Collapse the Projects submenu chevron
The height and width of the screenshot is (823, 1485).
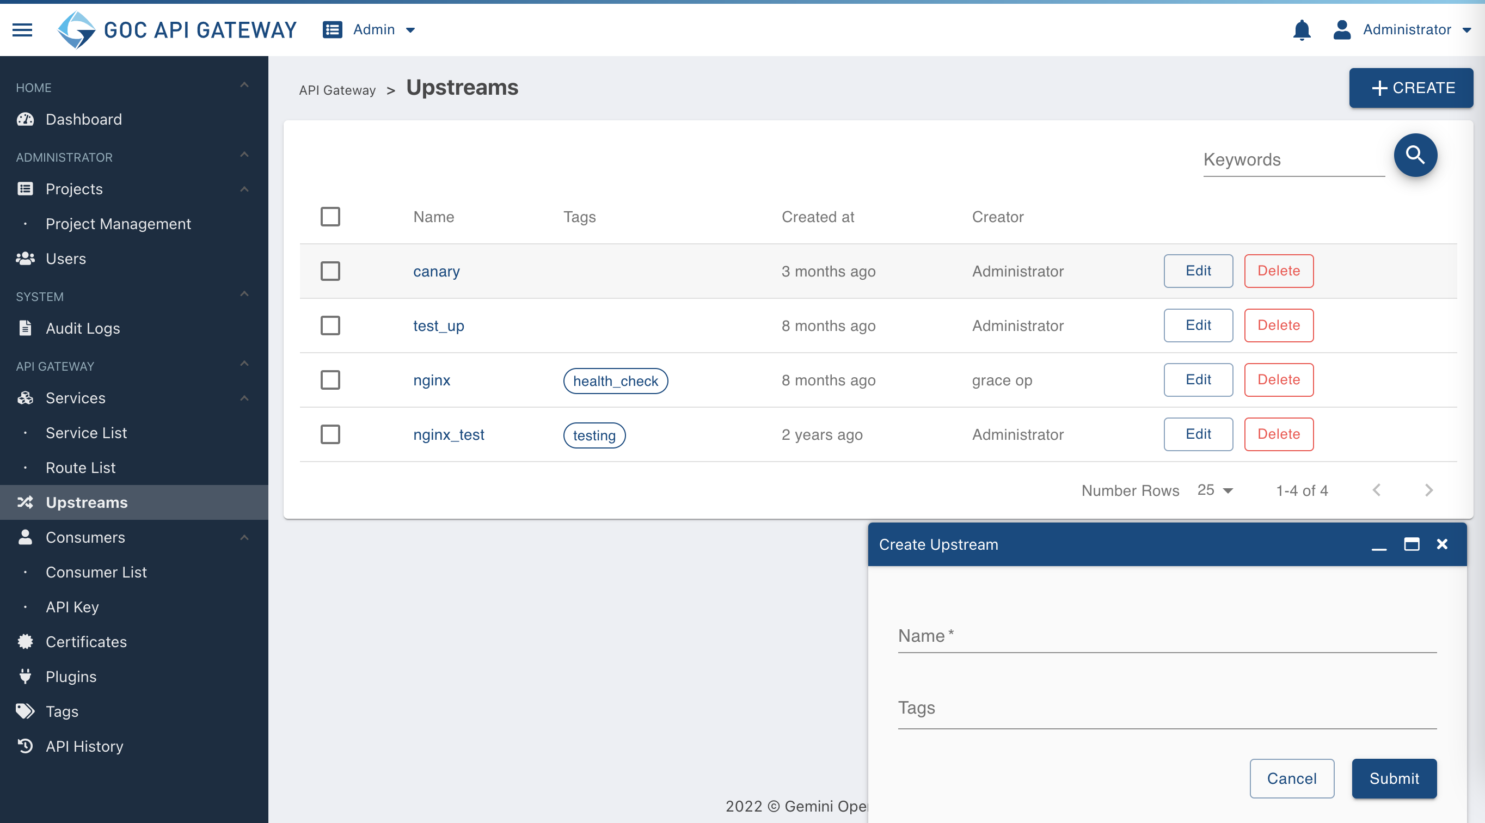(244, 189)
